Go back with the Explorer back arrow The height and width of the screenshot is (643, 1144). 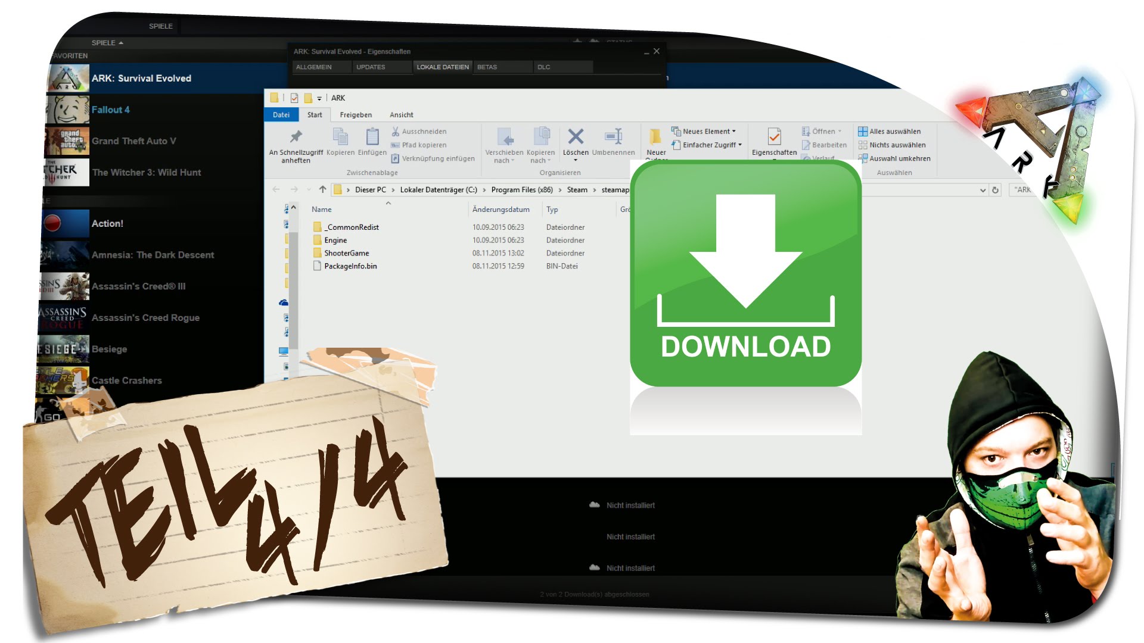coord(276,190)
